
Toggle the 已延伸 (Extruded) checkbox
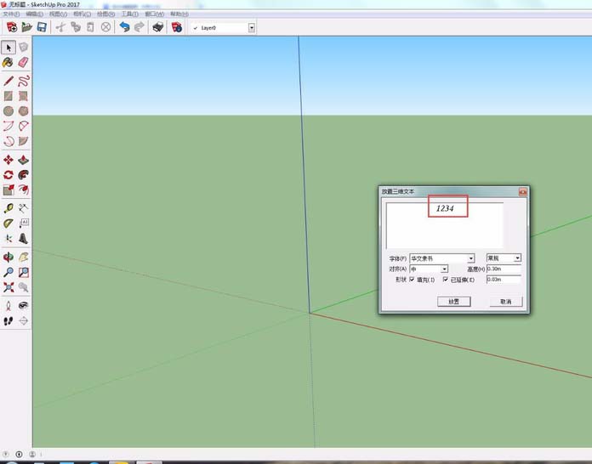[x=445, y=279]
